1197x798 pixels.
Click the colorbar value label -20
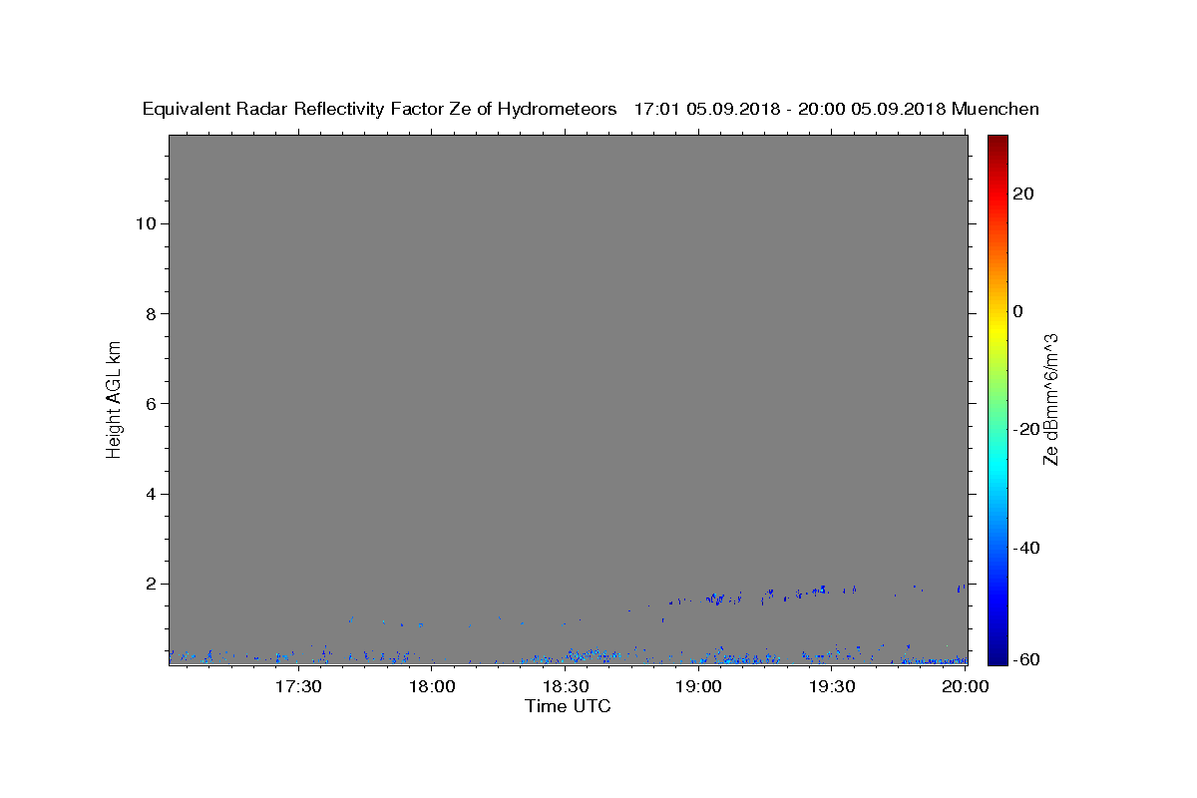1026,429
